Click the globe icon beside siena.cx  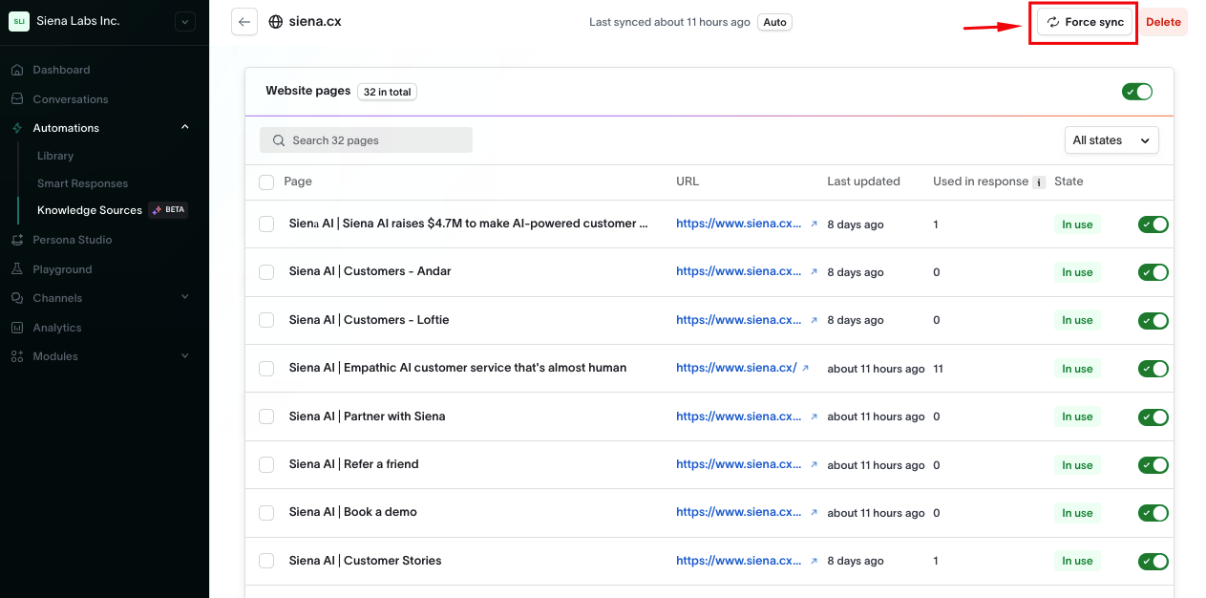pos(276,22)
